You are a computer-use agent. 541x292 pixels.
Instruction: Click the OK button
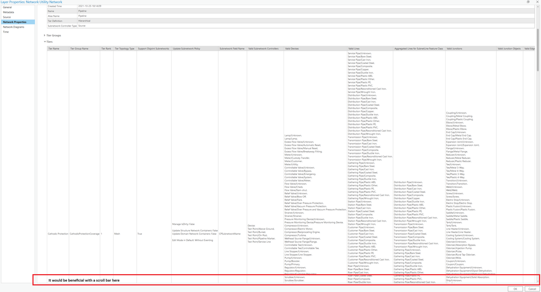click(x=515, y=289)
